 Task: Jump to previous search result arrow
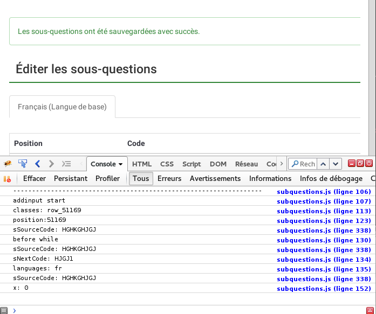coord(323,164)
